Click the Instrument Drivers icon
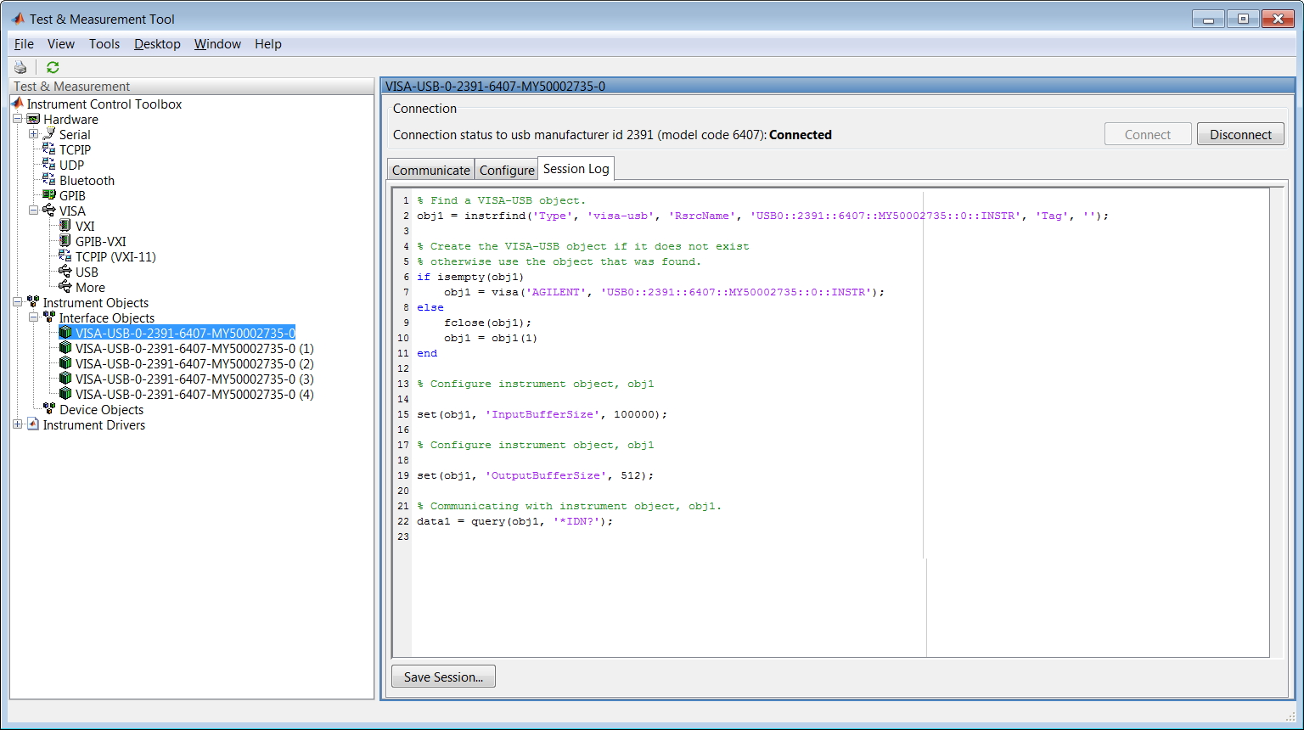1304x730 pixels. [x=34, y=424]
